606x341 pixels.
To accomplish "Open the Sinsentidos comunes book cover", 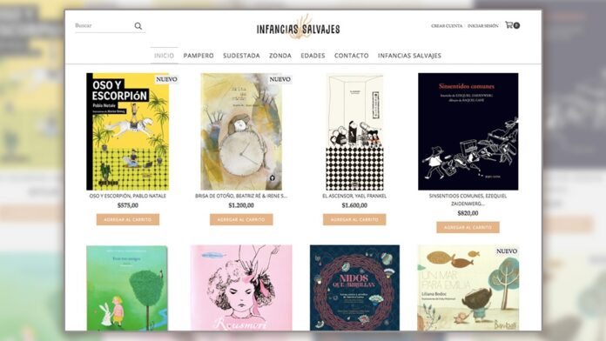I will tap(468, 131).
